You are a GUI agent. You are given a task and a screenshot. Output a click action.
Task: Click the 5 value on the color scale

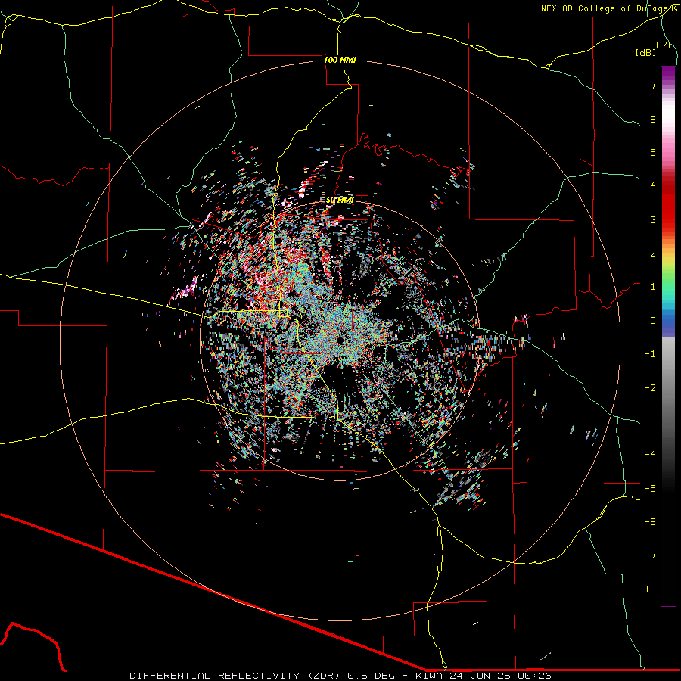click(x=653, y=152)
